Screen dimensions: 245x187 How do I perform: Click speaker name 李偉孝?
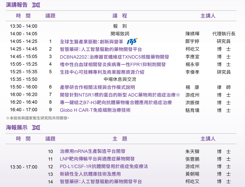(192, 72)
